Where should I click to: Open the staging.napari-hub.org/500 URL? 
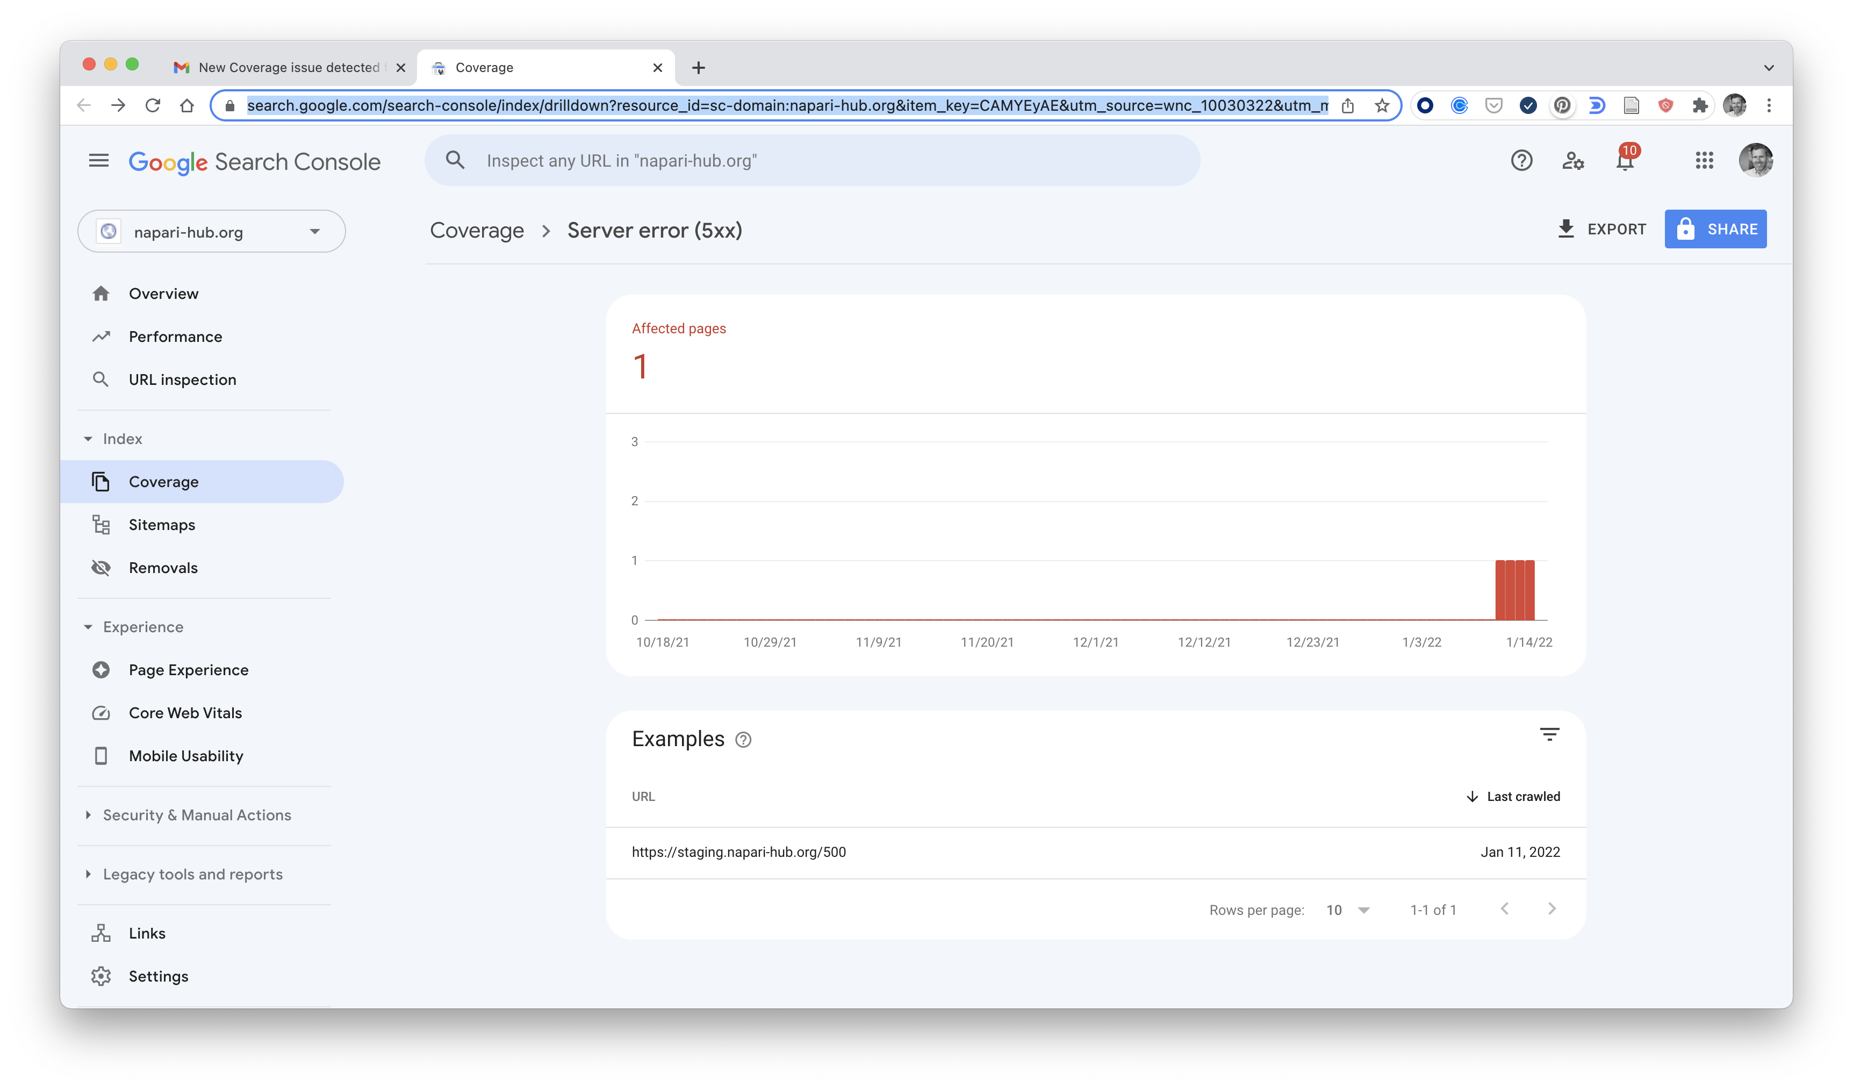click(738, 852)
